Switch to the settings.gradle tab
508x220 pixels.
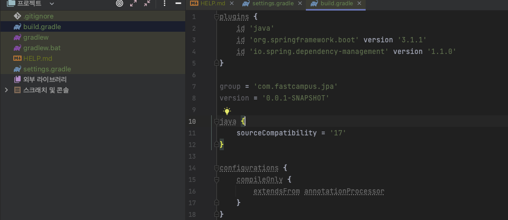coord(273,4)
